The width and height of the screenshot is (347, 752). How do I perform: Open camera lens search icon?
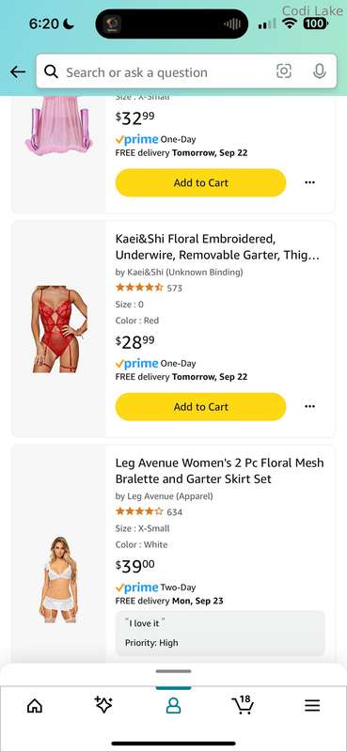pyautogui.click(x=284, y=71)
